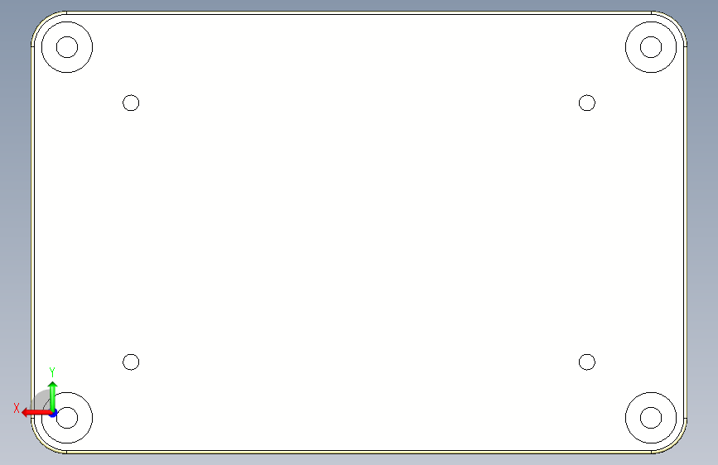This screenshot has width=718, height=465.
Task: Pick the left vertical edge of the plate
Action: [32, 232]
